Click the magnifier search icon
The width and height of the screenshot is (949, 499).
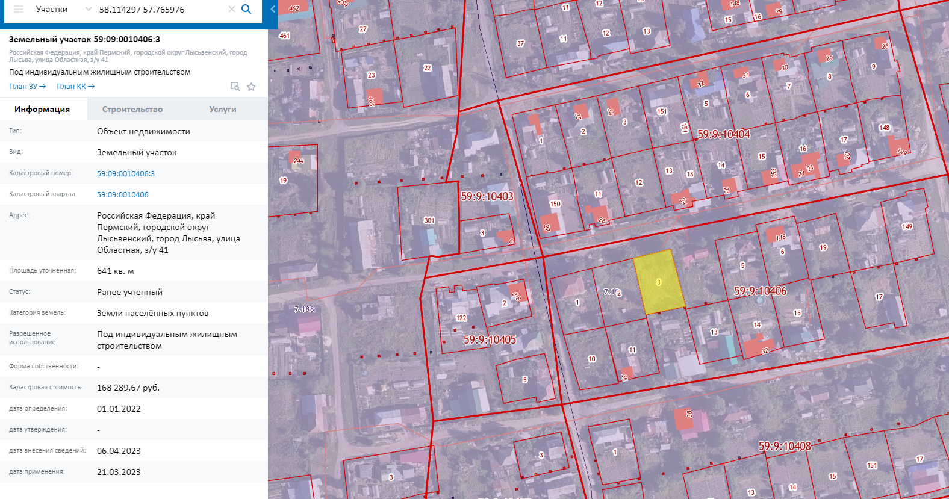pos(246,10)
